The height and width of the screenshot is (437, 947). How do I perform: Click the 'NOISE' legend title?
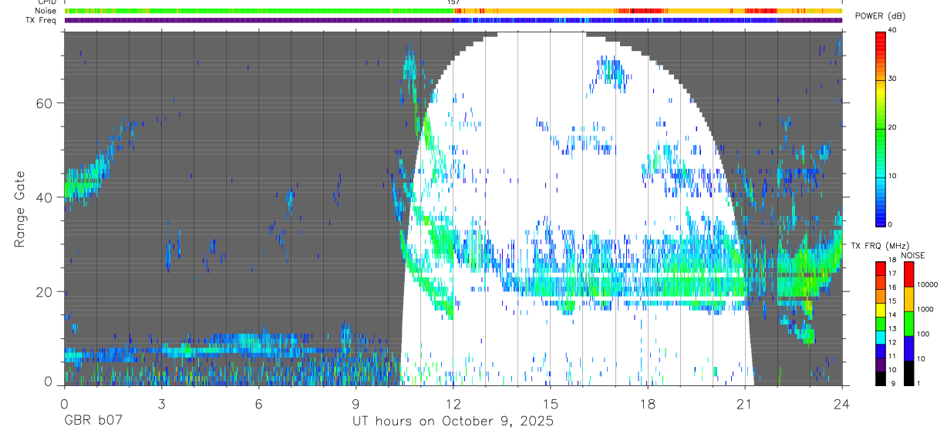[914, 255]
